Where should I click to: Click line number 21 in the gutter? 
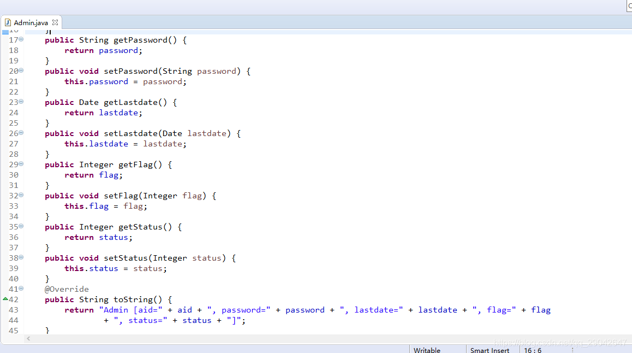point(14,81)
